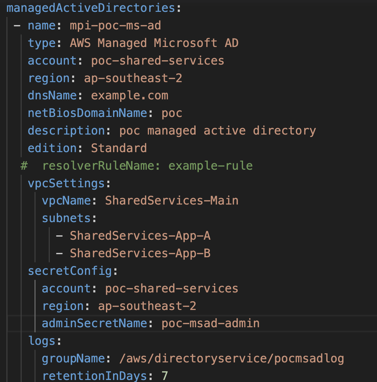Viewport: 377px width, 382px height.
Task: Select the commented resolverRuleName line
Action: tap(137, 166)
